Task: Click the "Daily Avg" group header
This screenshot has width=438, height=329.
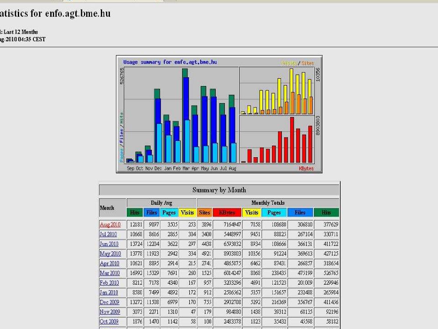Action: 162,203
